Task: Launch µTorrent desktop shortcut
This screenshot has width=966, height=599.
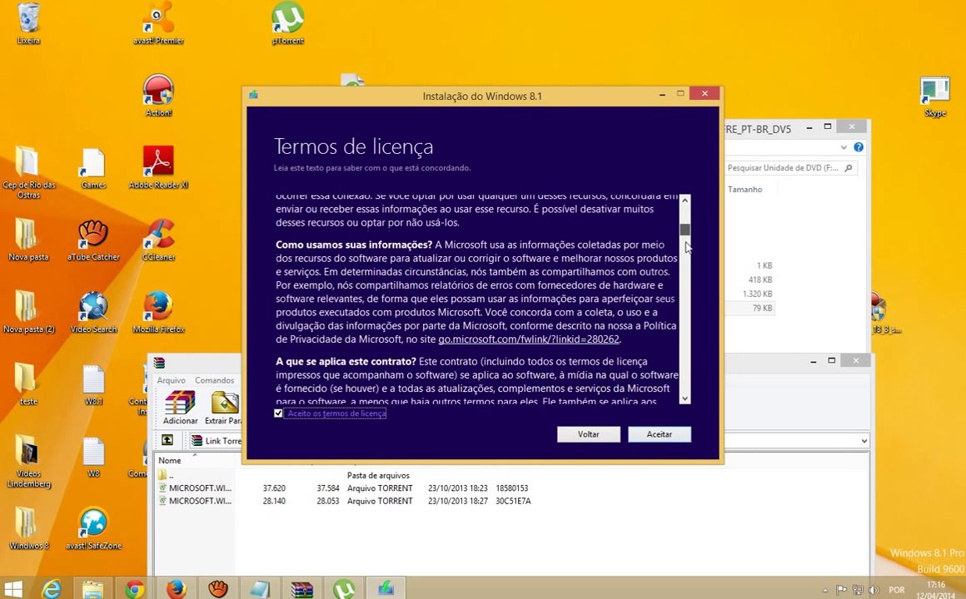Action: click(x=287, y=23)
